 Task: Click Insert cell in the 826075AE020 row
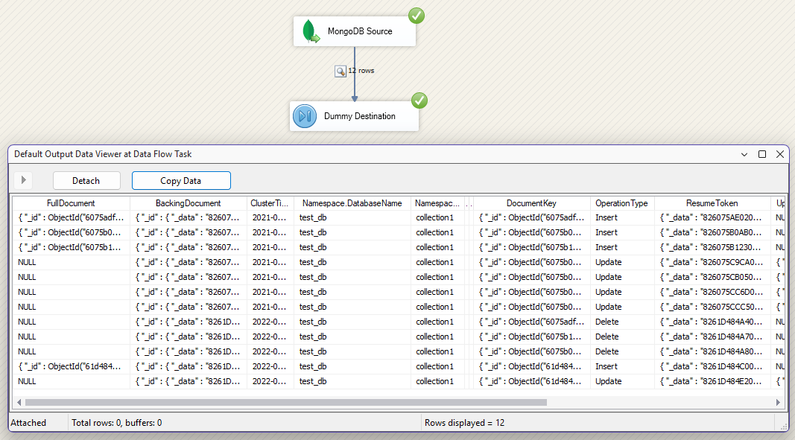(x=621, y=217)
